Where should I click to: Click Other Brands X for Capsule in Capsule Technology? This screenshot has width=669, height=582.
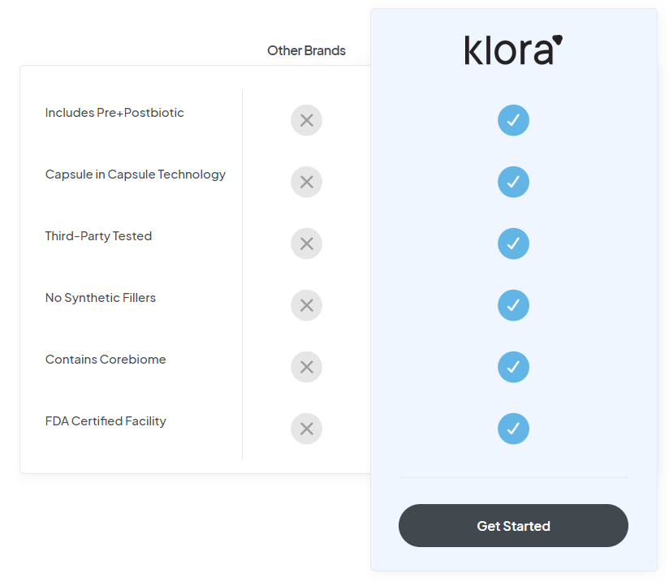[x=306, y=182]
